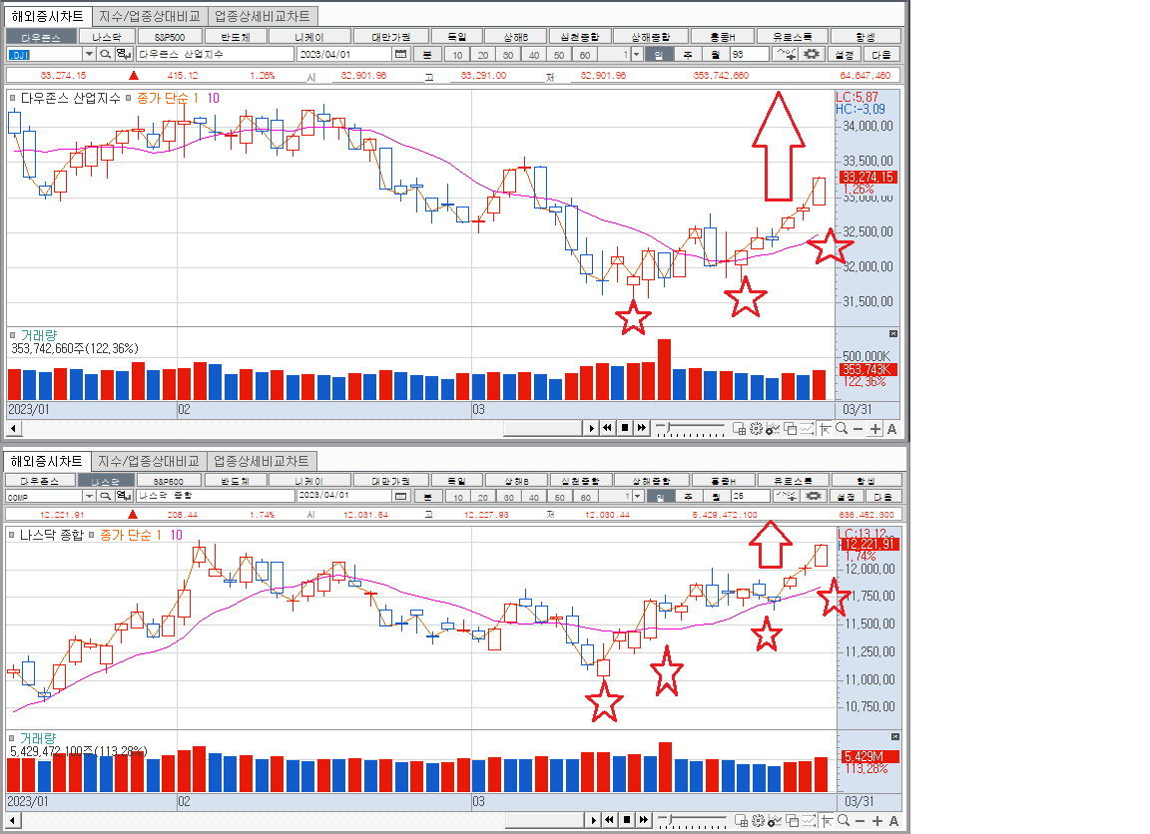Screen dimensions: 1150x834
Task: Click the A text icon in upper chart
Action: click(x=891, y=429)
